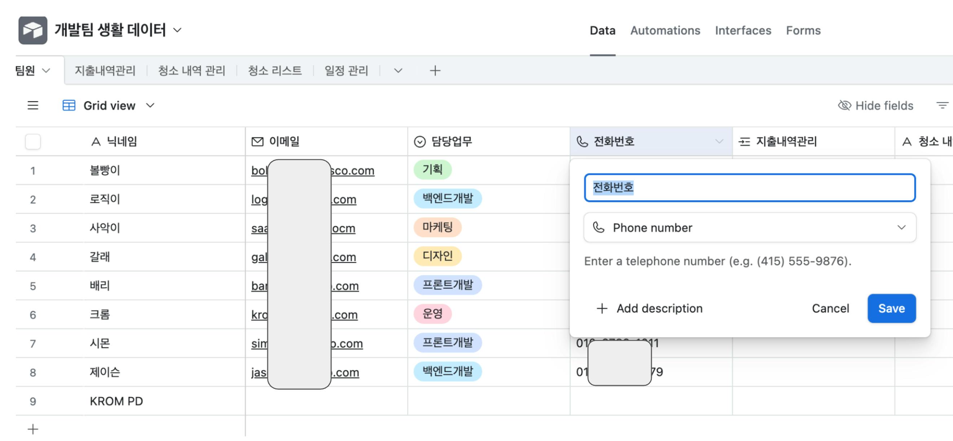Open the Phone number field type dropdown

tap(750, 228)
